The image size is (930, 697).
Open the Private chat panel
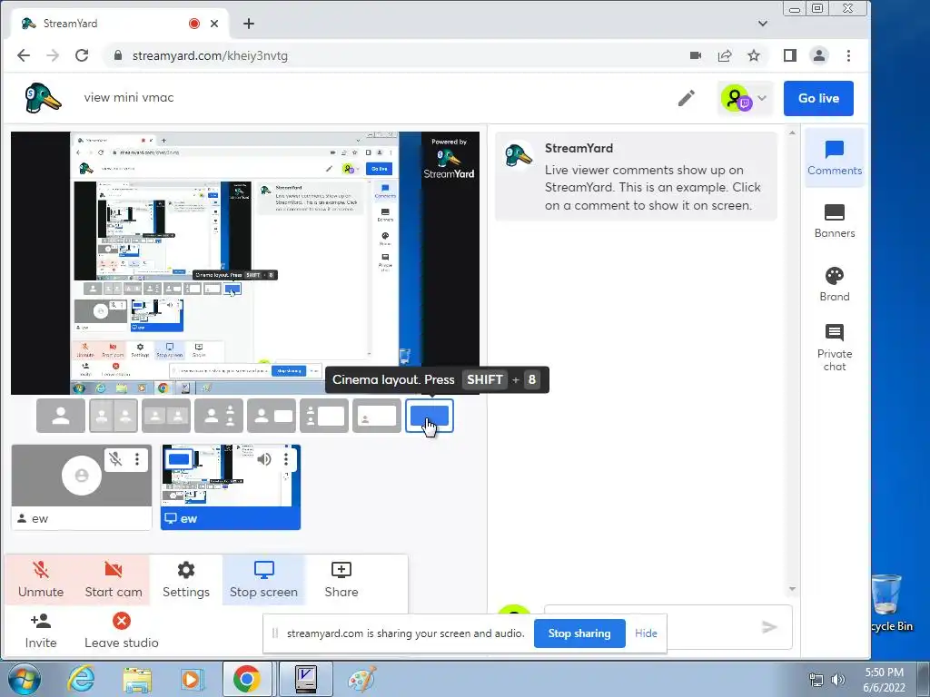click(x=835, y=348)
